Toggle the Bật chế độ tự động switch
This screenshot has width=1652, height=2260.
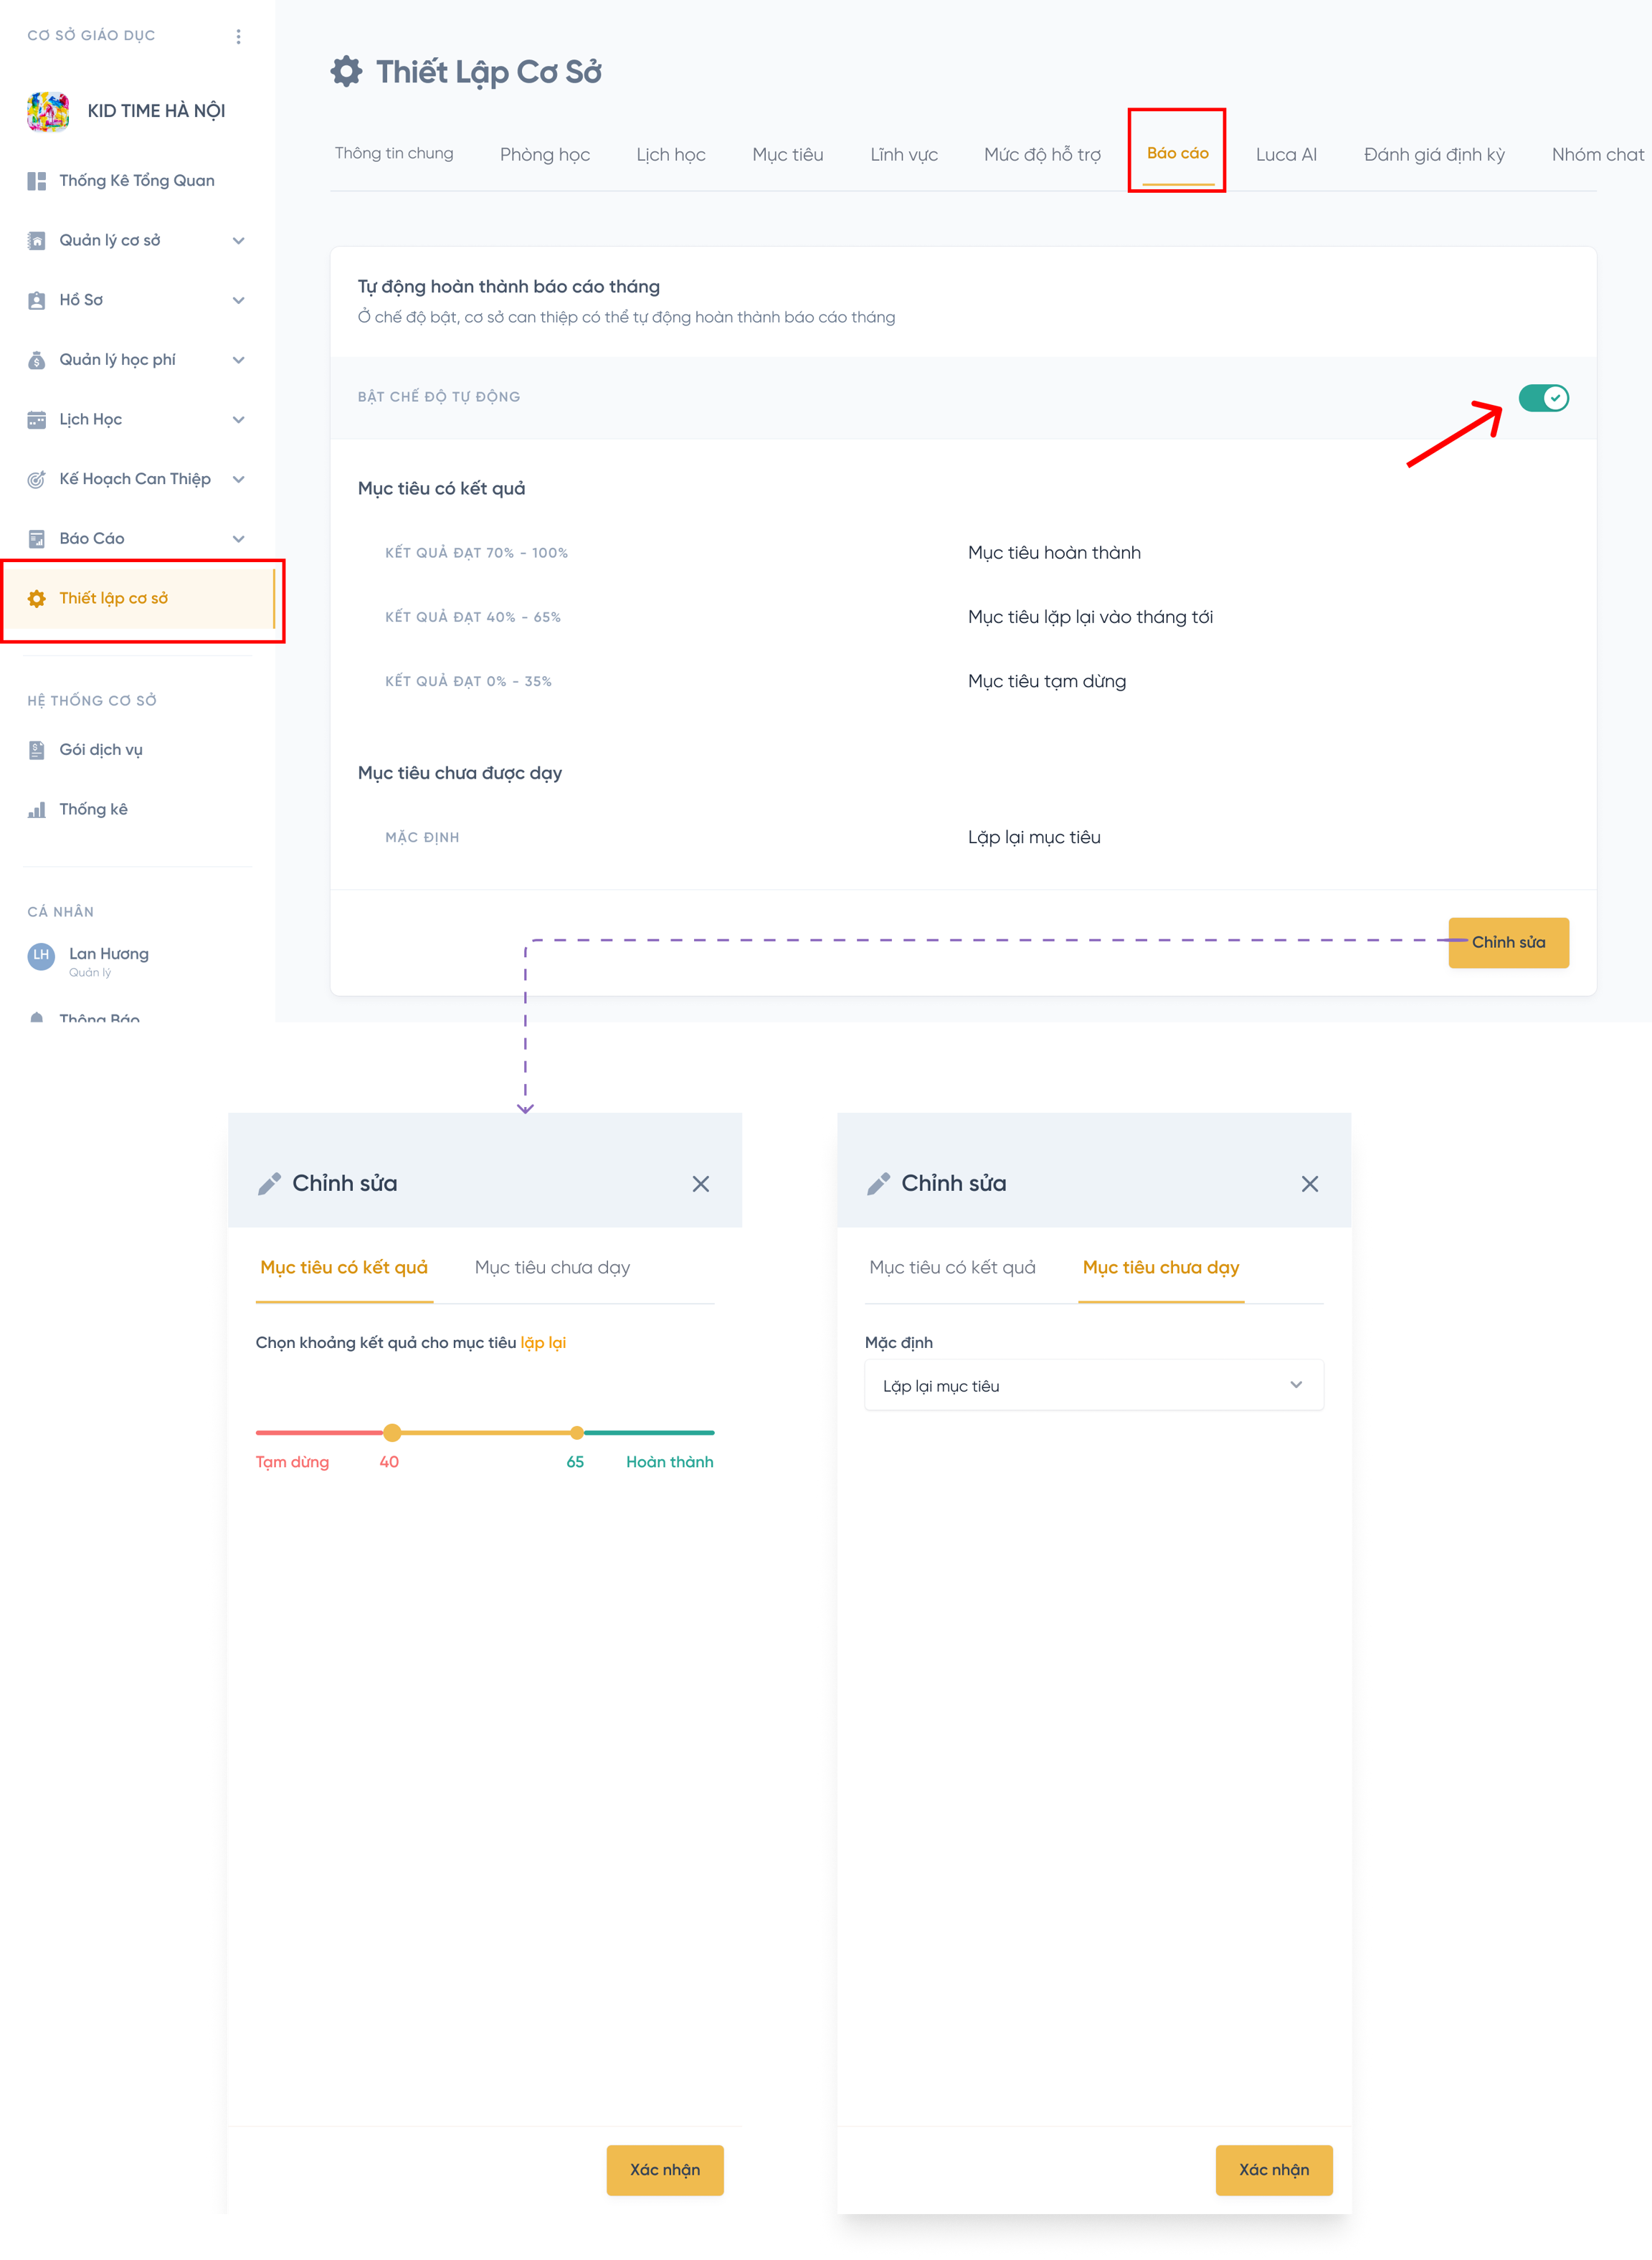pyautogui.click(x=1543, y=398)
